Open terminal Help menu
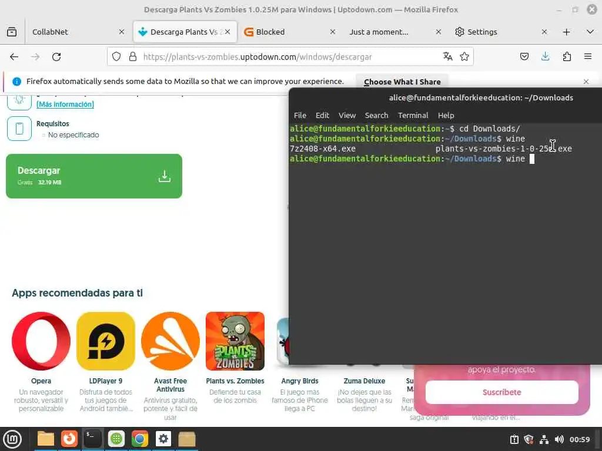The height and width of the screenshot is (451, 602). (446, 116)
